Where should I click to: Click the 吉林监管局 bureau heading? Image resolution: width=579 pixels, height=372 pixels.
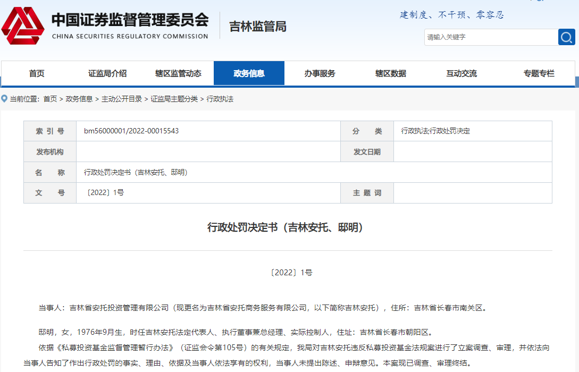(258, 27)
